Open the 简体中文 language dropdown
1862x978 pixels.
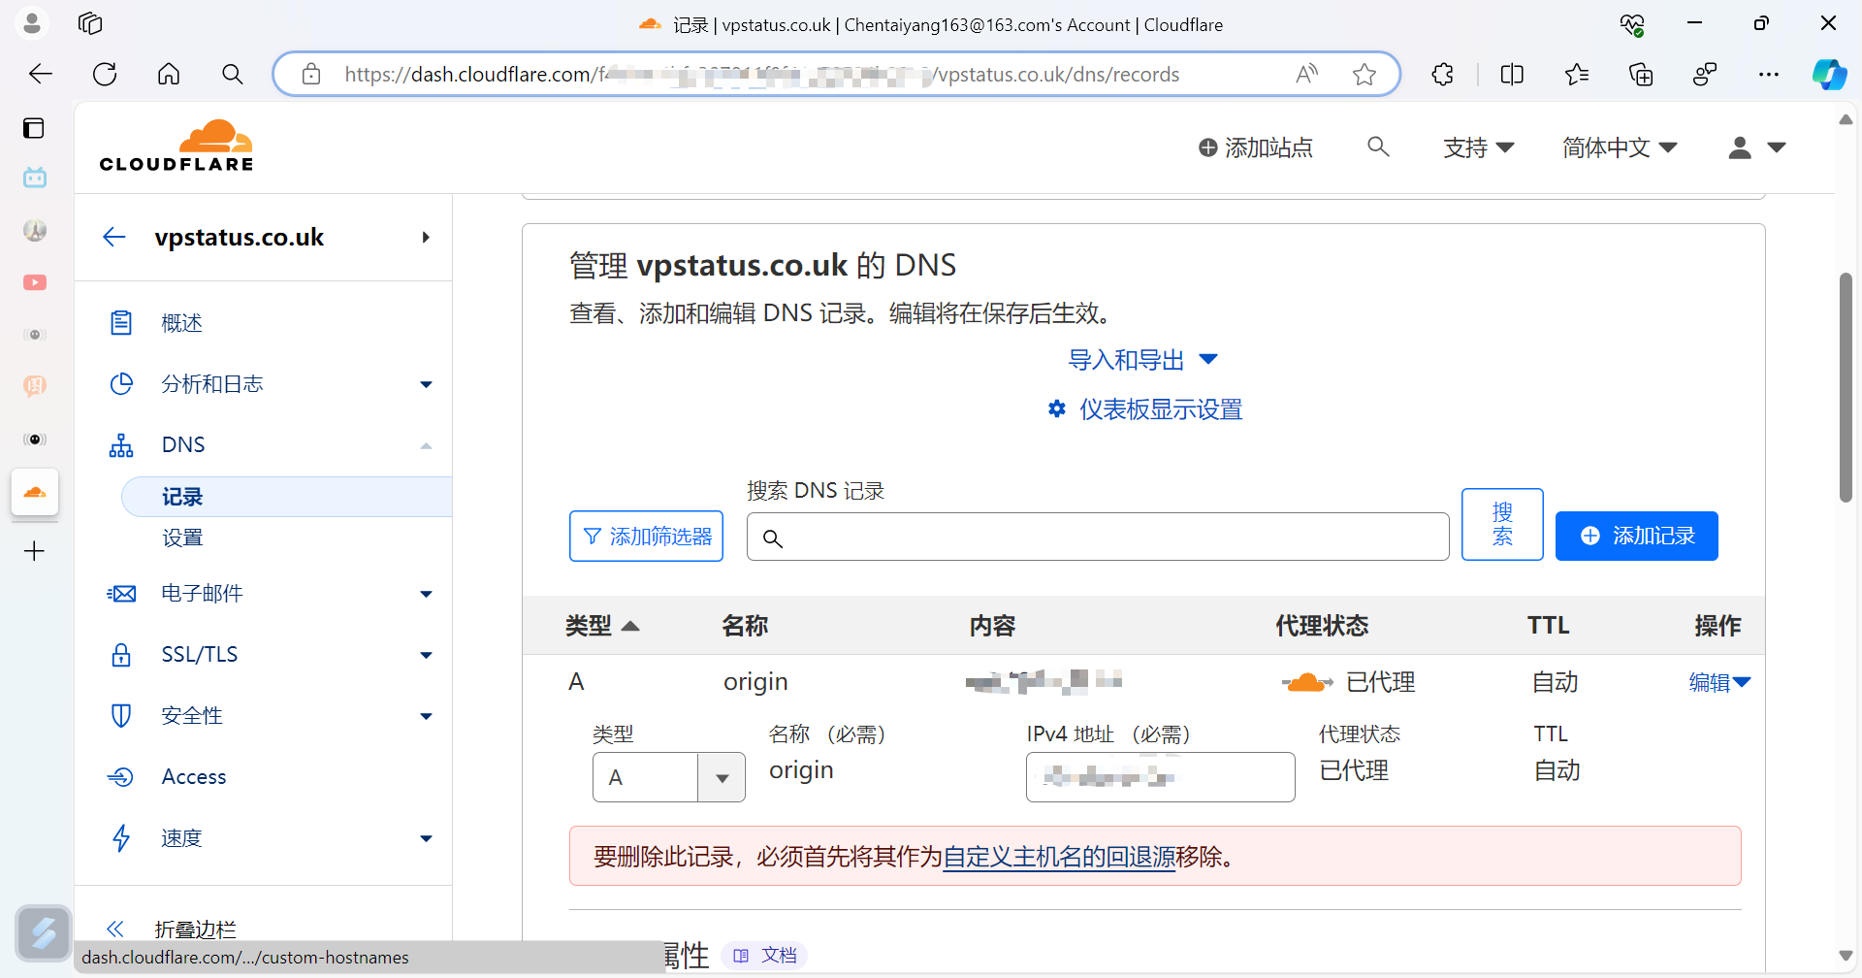1620,147
